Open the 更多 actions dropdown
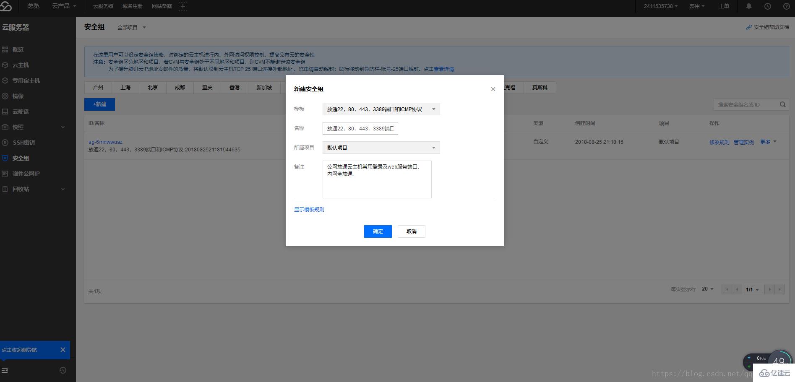 [x=768, y=142]
